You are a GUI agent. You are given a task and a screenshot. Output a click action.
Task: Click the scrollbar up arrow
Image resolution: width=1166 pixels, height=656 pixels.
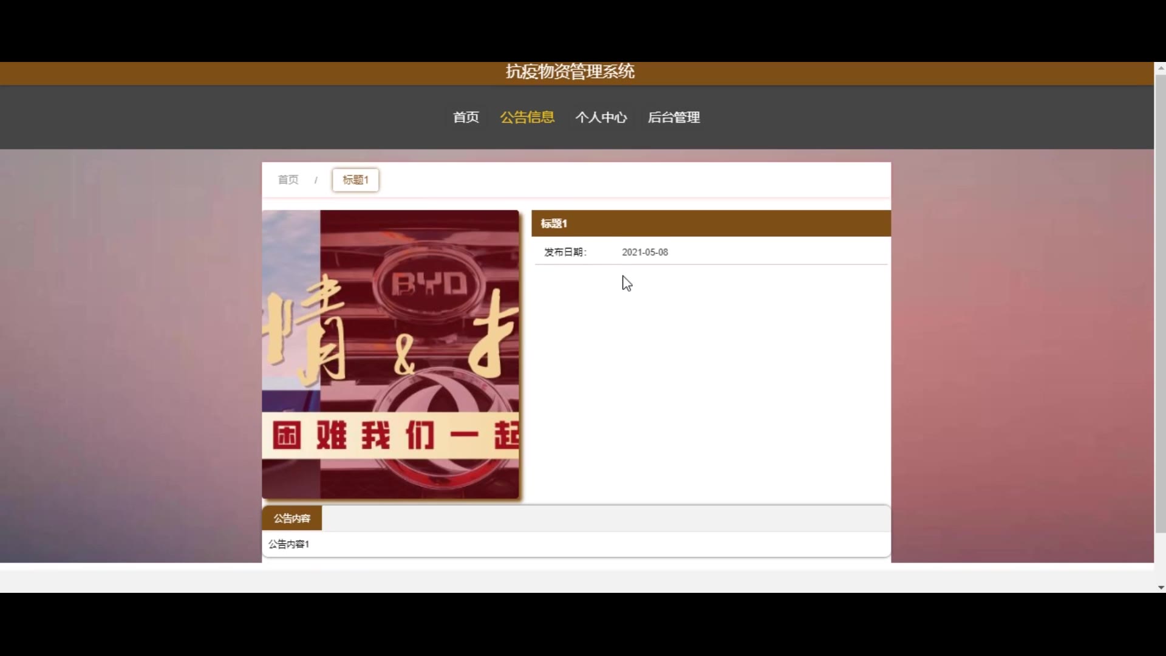click(x=1161, y=68)
